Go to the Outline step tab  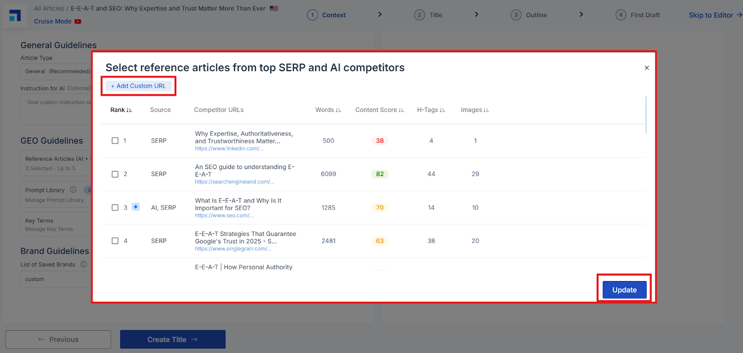pos(529,15)
